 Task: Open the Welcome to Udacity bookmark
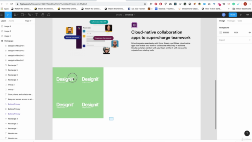coord(189,9)
